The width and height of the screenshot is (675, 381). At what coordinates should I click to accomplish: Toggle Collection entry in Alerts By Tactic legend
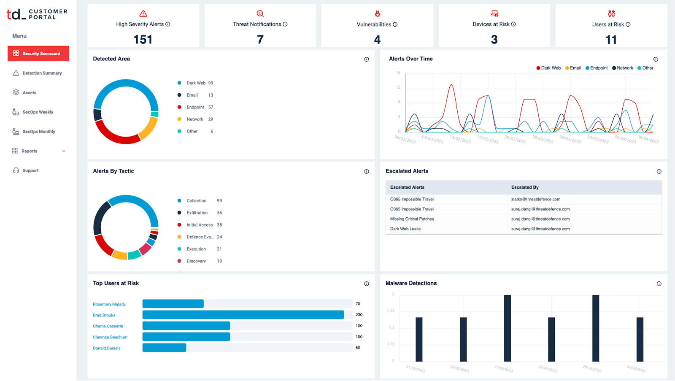coord(200,201)
